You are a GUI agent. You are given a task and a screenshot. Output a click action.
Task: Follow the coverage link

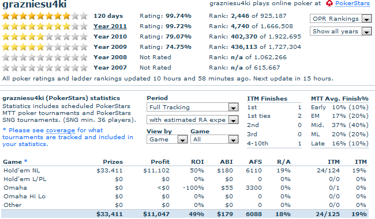click(61, 130)
